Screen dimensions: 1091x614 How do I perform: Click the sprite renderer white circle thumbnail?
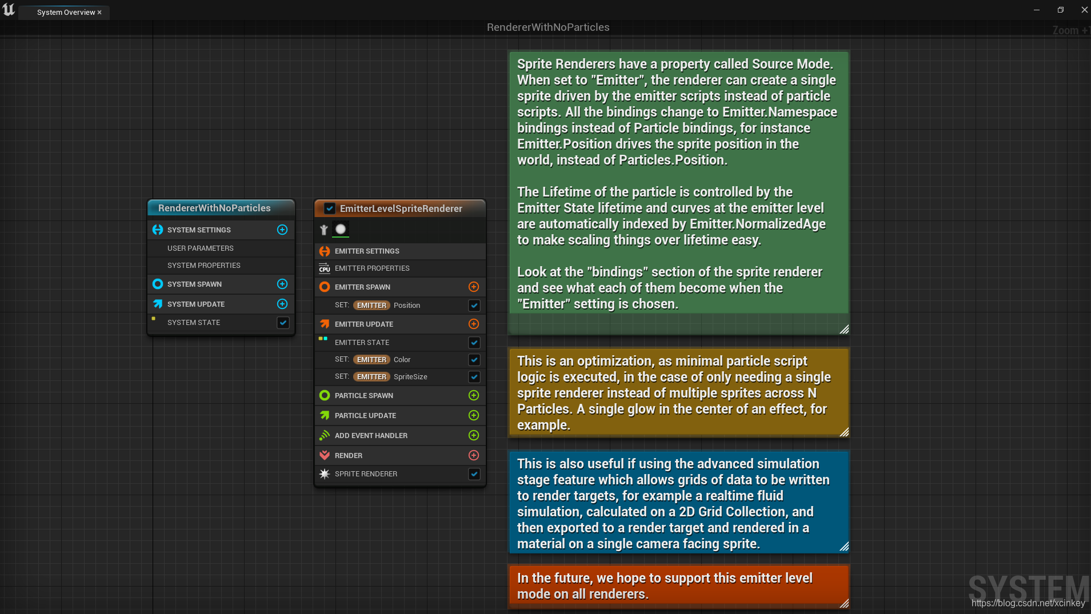341,229
